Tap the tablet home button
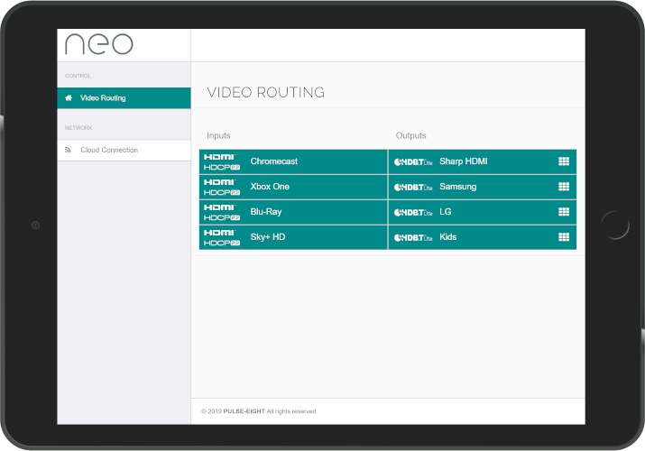 pyautogui.click(x=615, y=225)
